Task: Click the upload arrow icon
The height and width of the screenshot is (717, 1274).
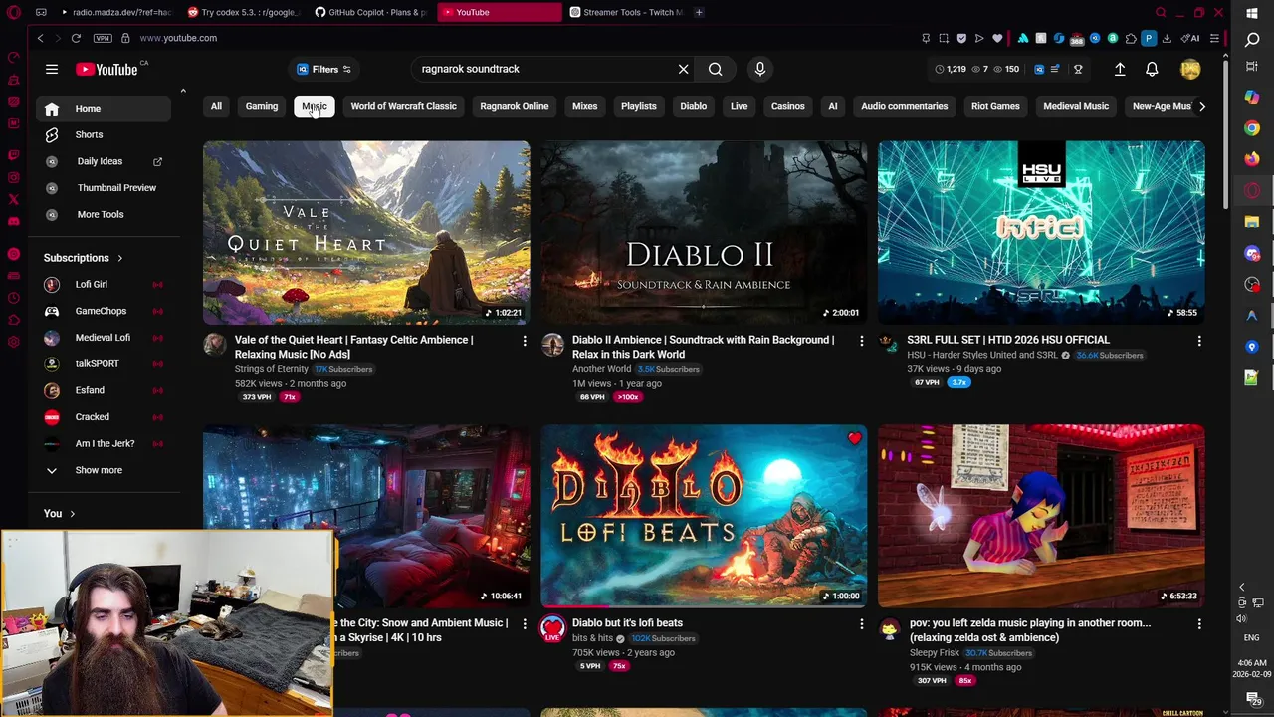Action: [1120, 69]
